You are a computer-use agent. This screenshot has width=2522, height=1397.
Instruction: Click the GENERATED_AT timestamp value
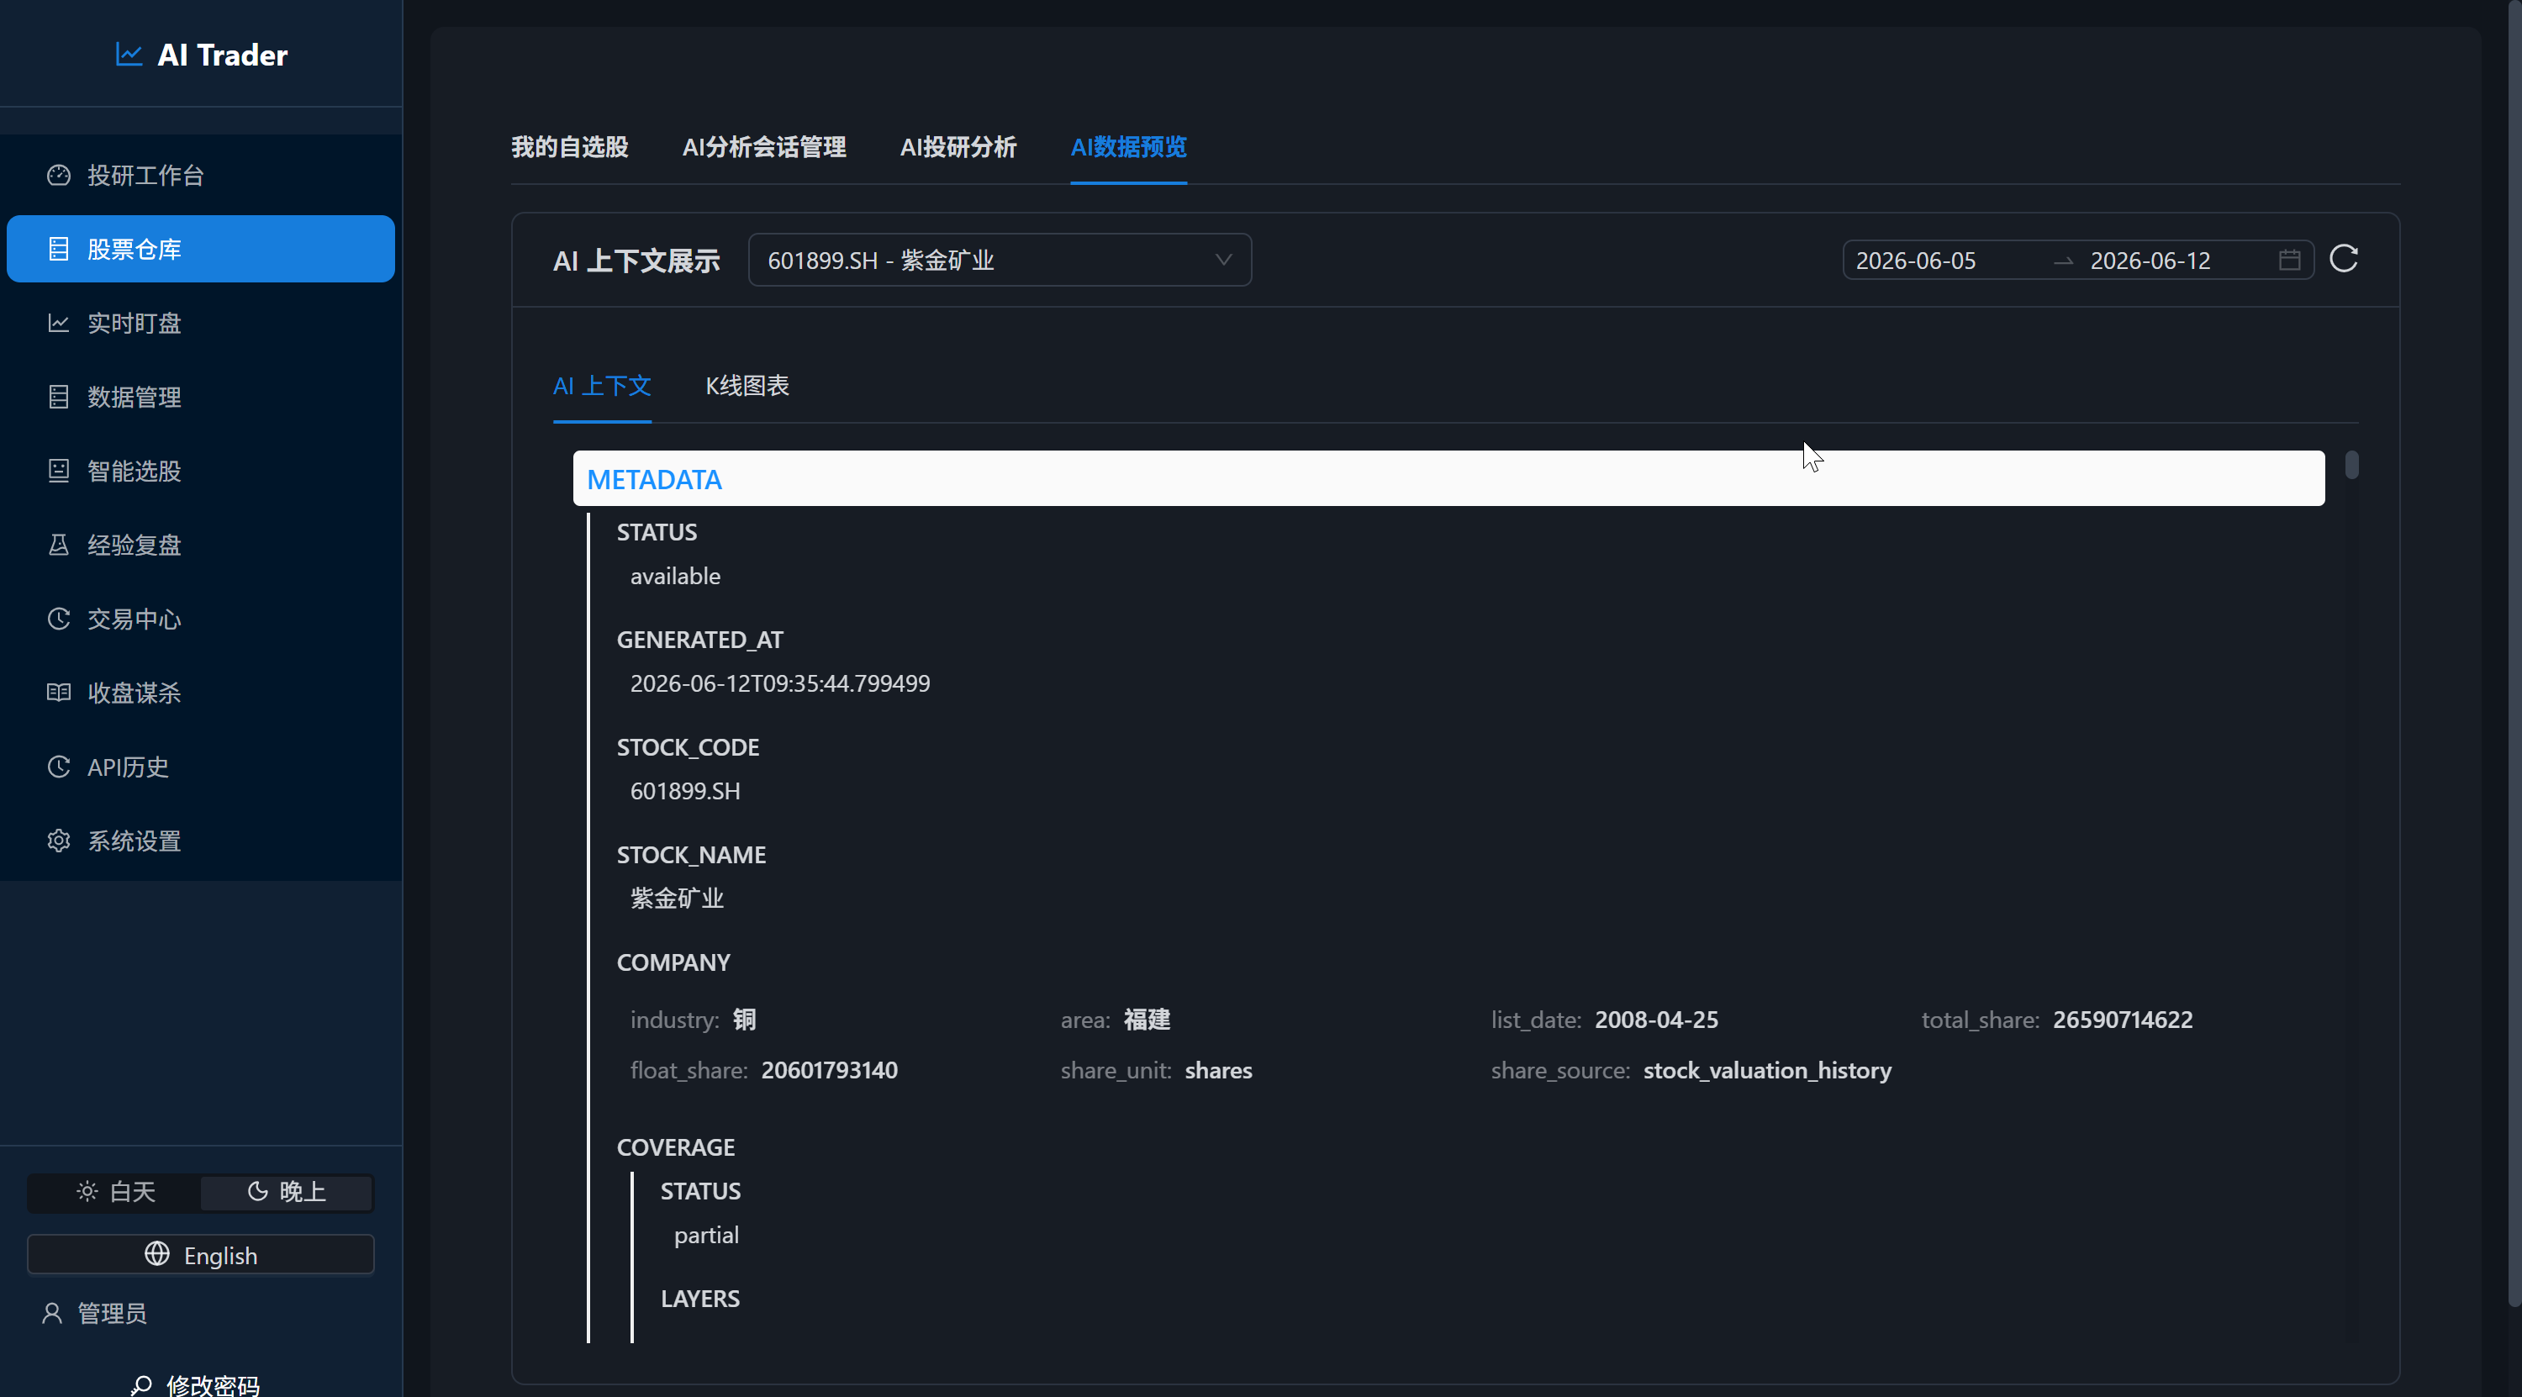click(780, 683)
